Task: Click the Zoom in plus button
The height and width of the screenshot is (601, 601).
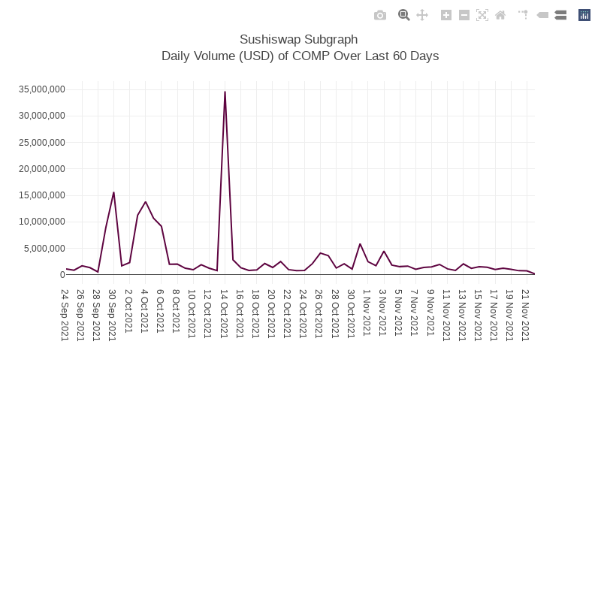Action: 446,15
